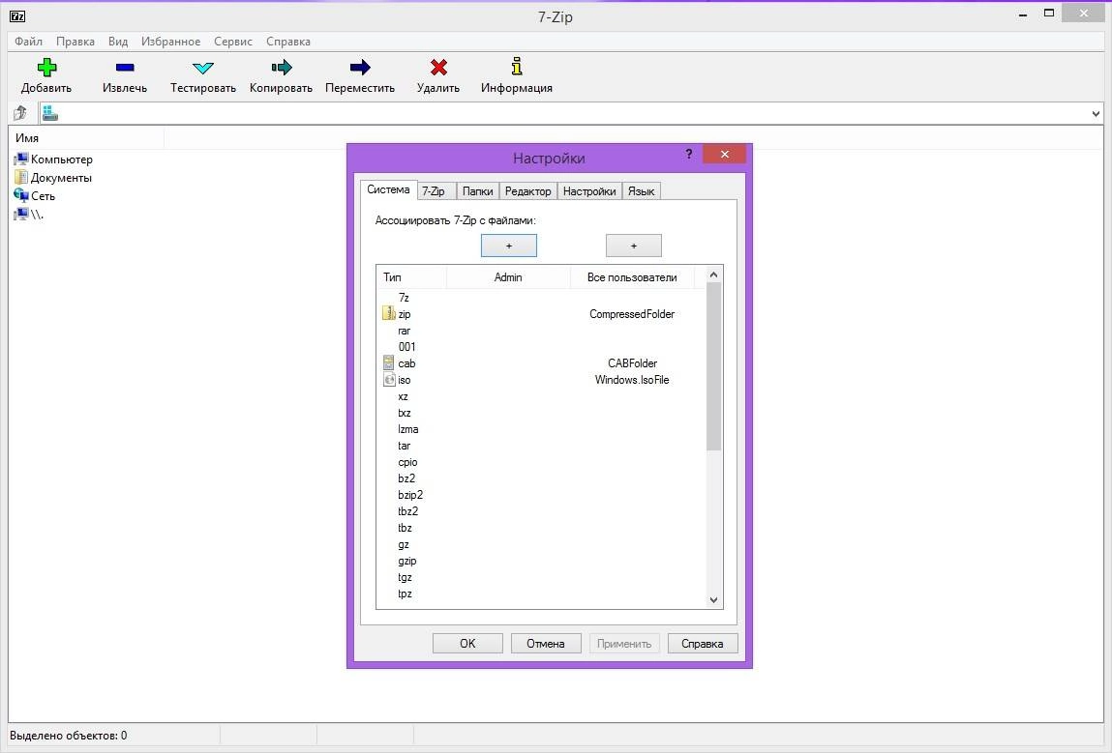1112x753 pixels.
Task: Select the 7z row in type list
Action: pos(542,298)
